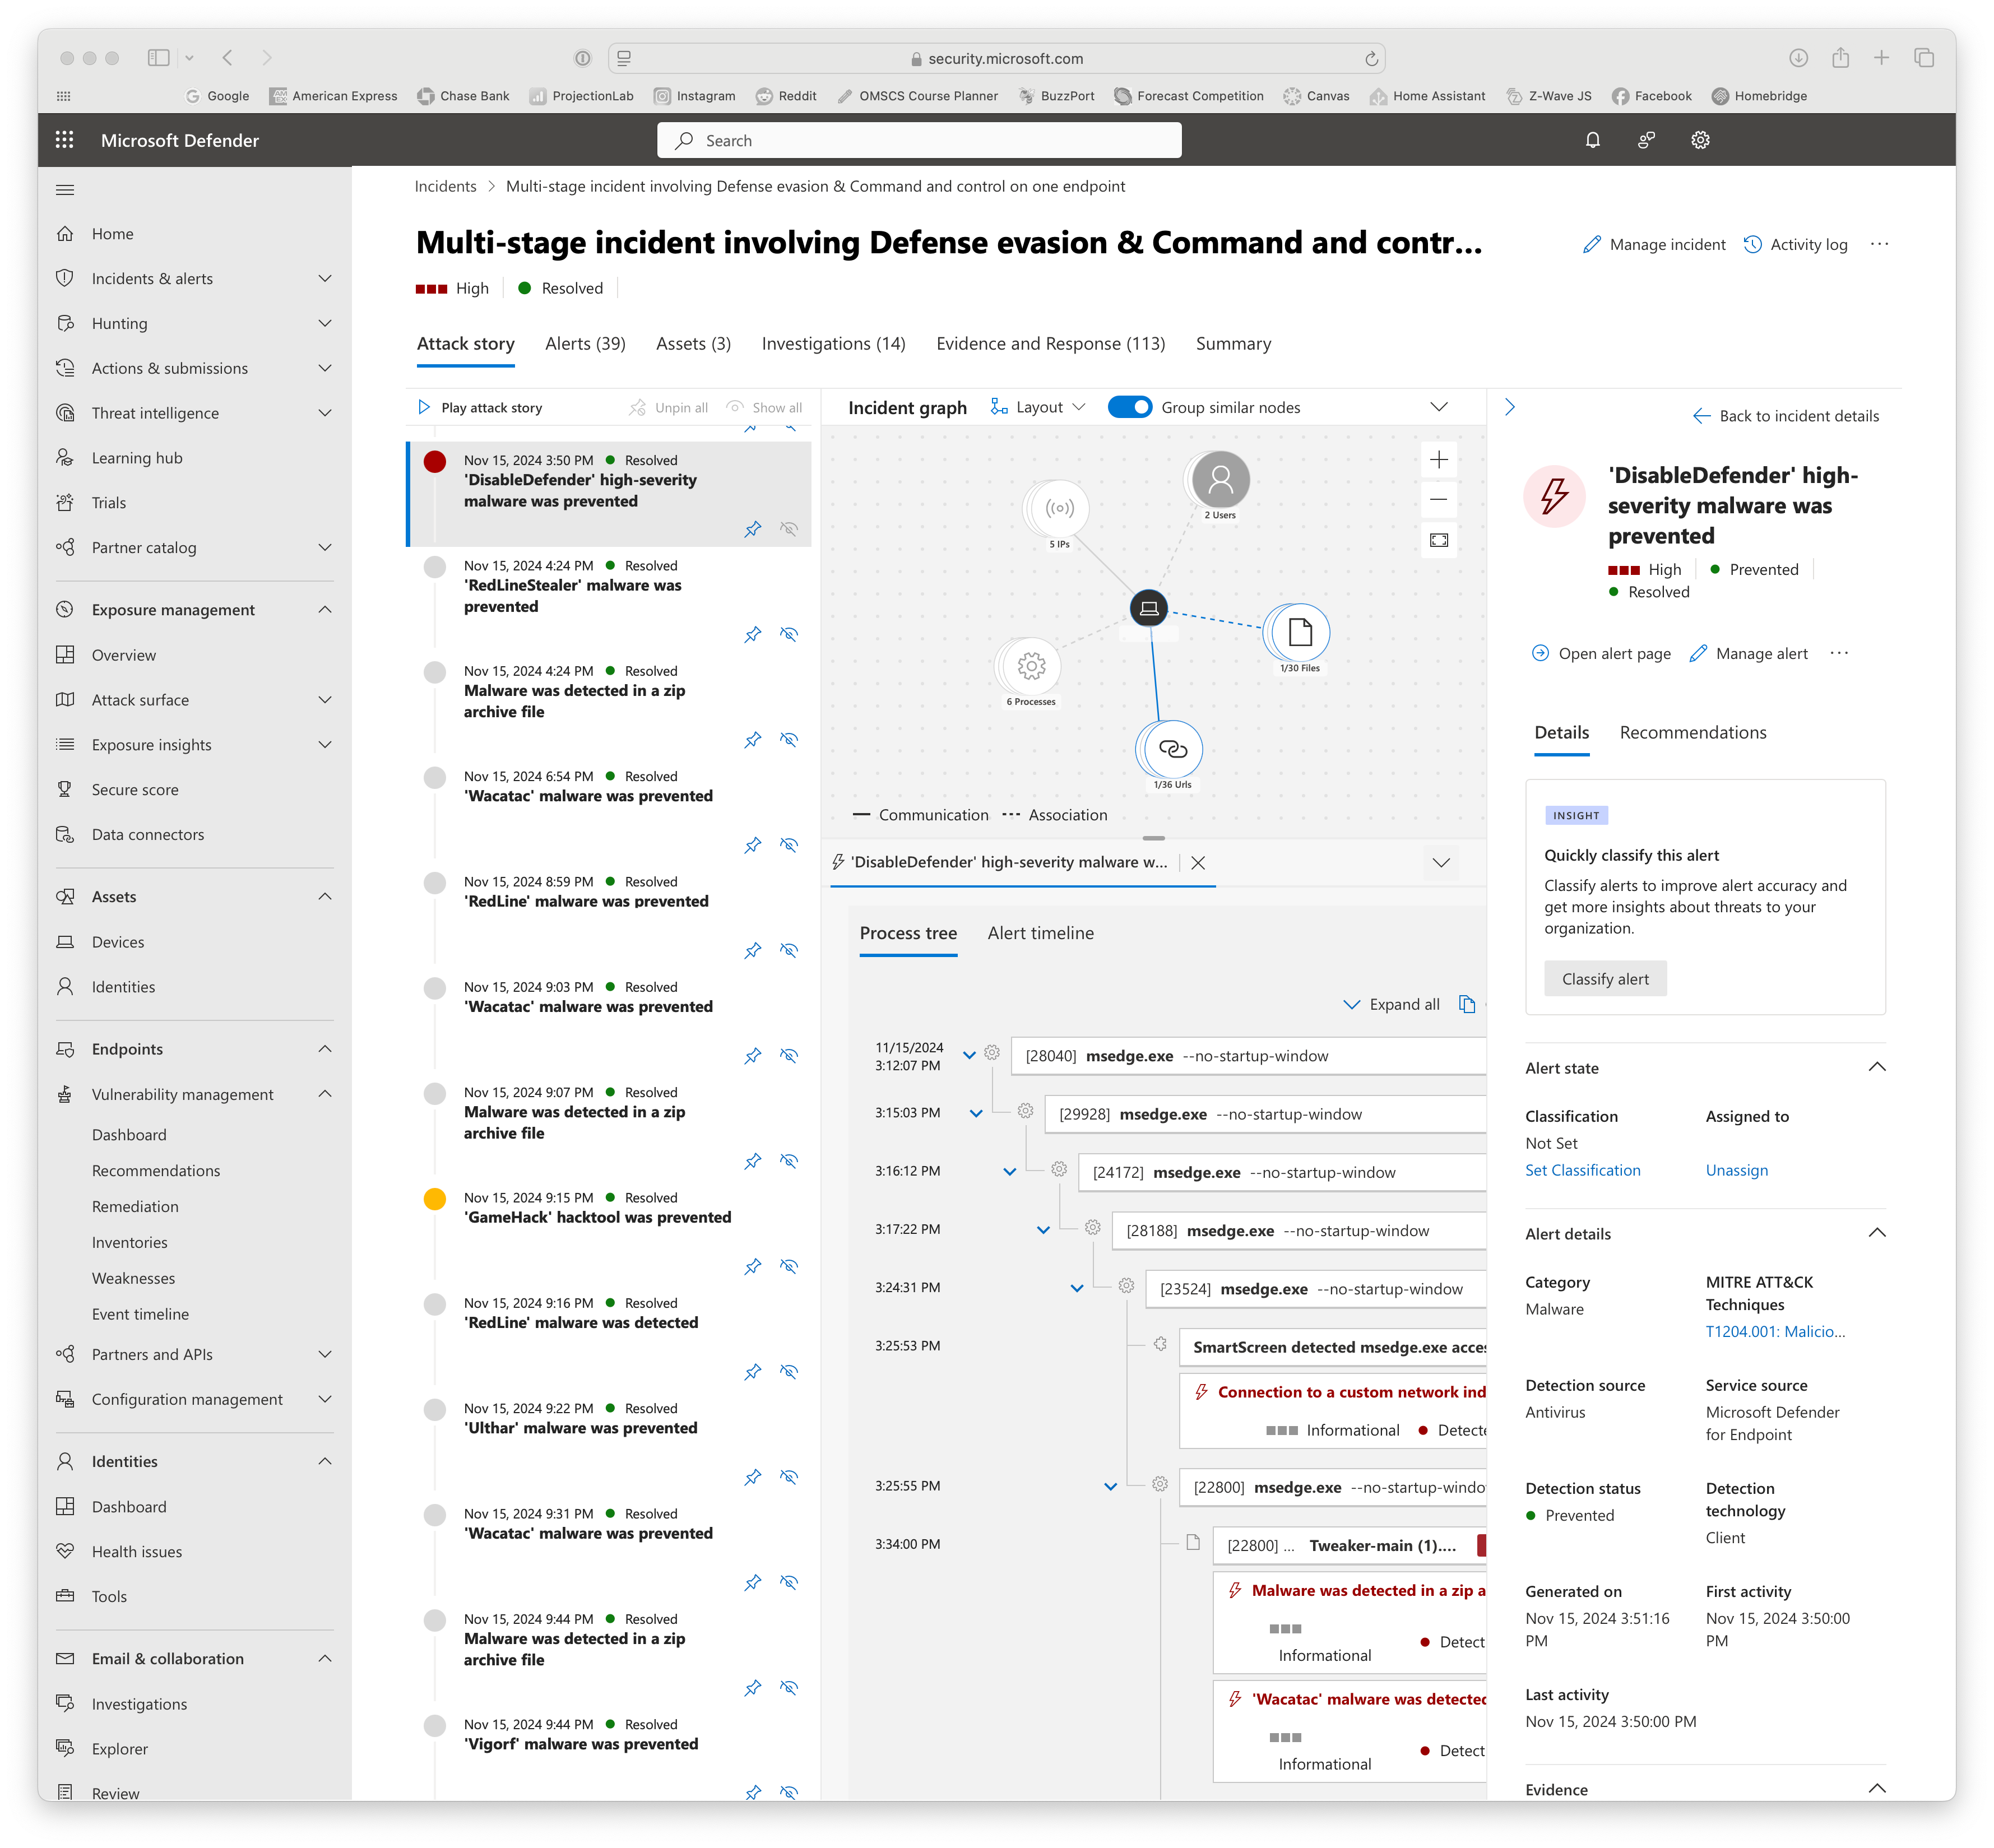
Task: Toggle Group similar nodes switch
Action: click(1130, 407)
